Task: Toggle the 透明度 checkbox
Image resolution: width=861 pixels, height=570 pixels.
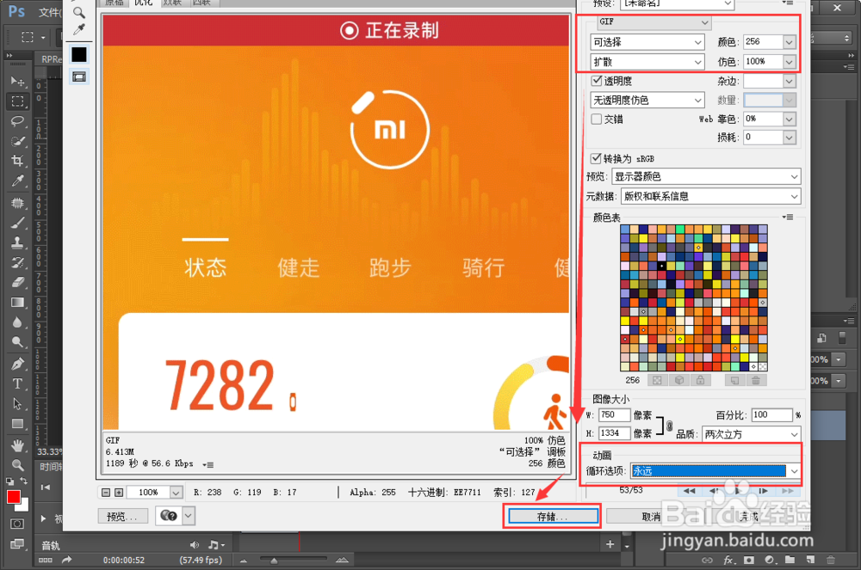Action: (x=597, y=81)
